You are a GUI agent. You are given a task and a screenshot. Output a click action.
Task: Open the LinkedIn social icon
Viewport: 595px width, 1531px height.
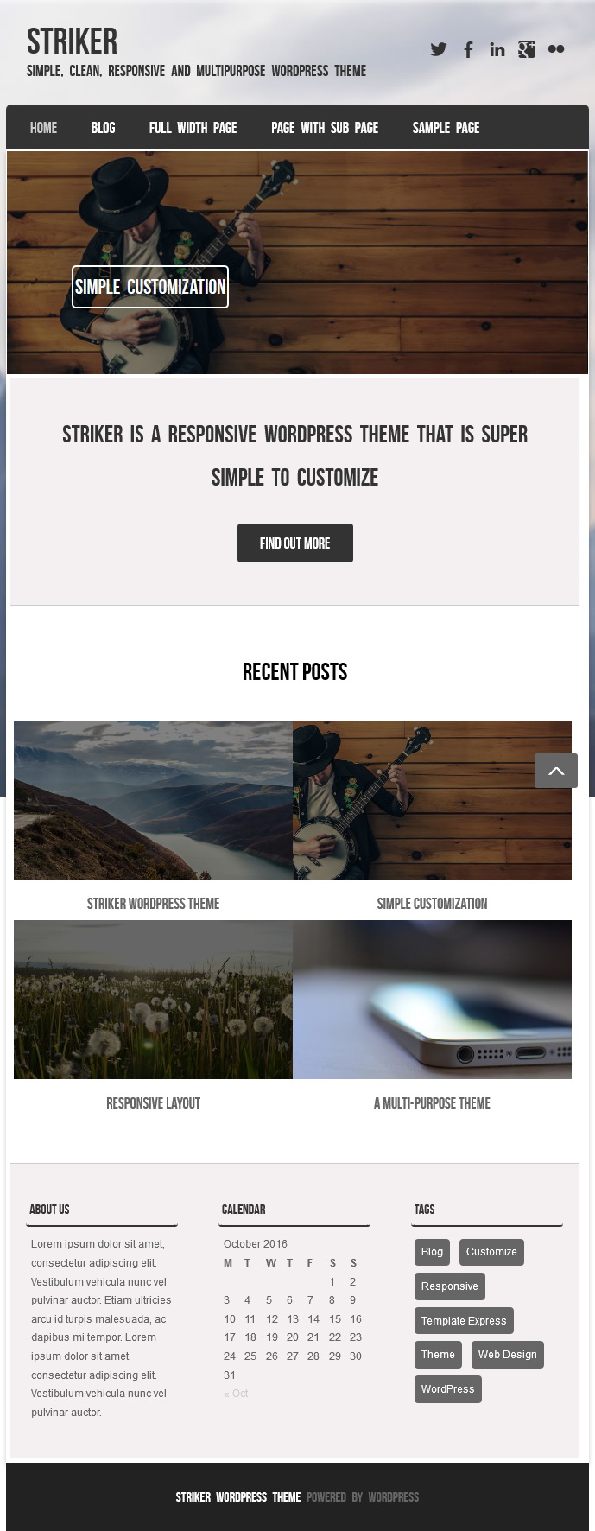(x=497, y=49)
